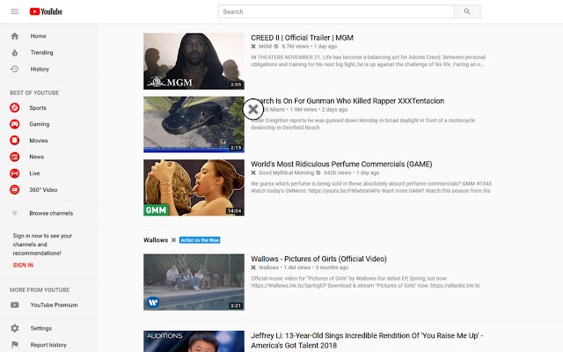Open the Wallows section heading
This screenshot has width=563, height=352.
pyautogui.click(x=156, y=240)
